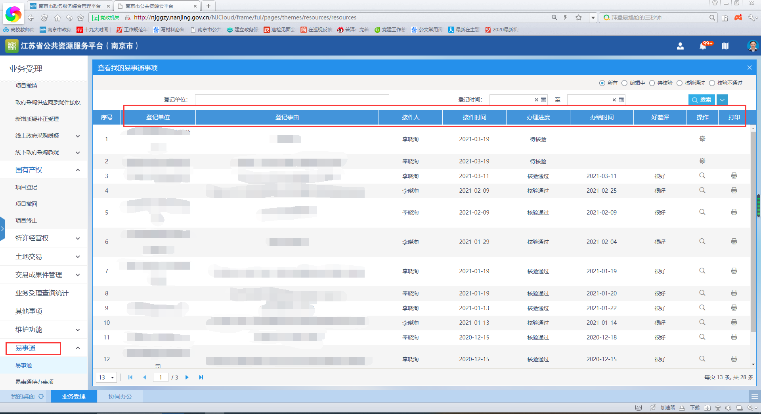Print row 4 completed 2021-02-25
This screenshot has width=761, height=414.
(734, 190)
